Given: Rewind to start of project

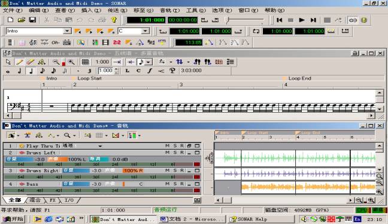Looking at the screenshot, I should pyautogui.click(x=280, y=20).
